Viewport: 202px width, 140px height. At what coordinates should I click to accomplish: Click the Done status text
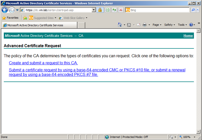[4, 137]
